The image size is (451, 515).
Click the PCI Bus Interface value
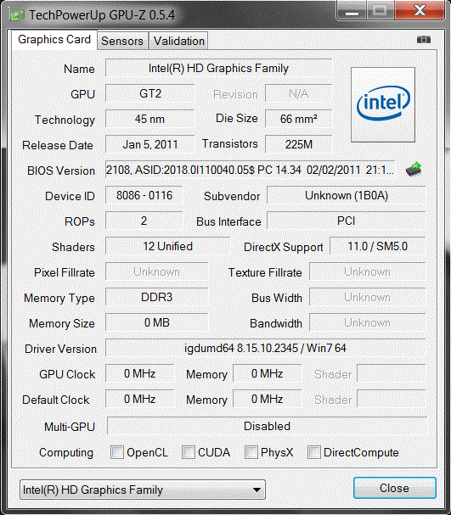[347, 221]
